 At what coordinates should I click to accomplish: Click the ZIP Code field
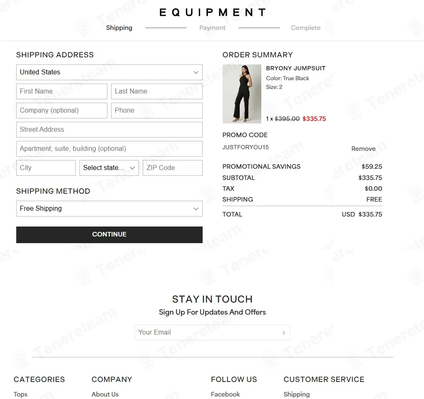pyautogui.click(x=173, y=168)
